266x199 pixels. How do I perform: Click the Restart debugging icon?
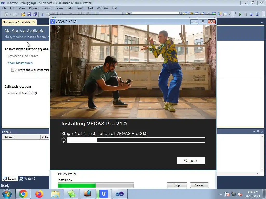[x=257, y=15]
